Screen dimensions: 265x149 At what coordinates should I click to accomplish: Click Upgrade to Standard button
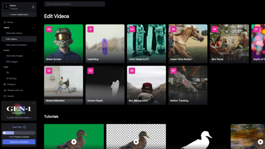click(x=19, y=142)
